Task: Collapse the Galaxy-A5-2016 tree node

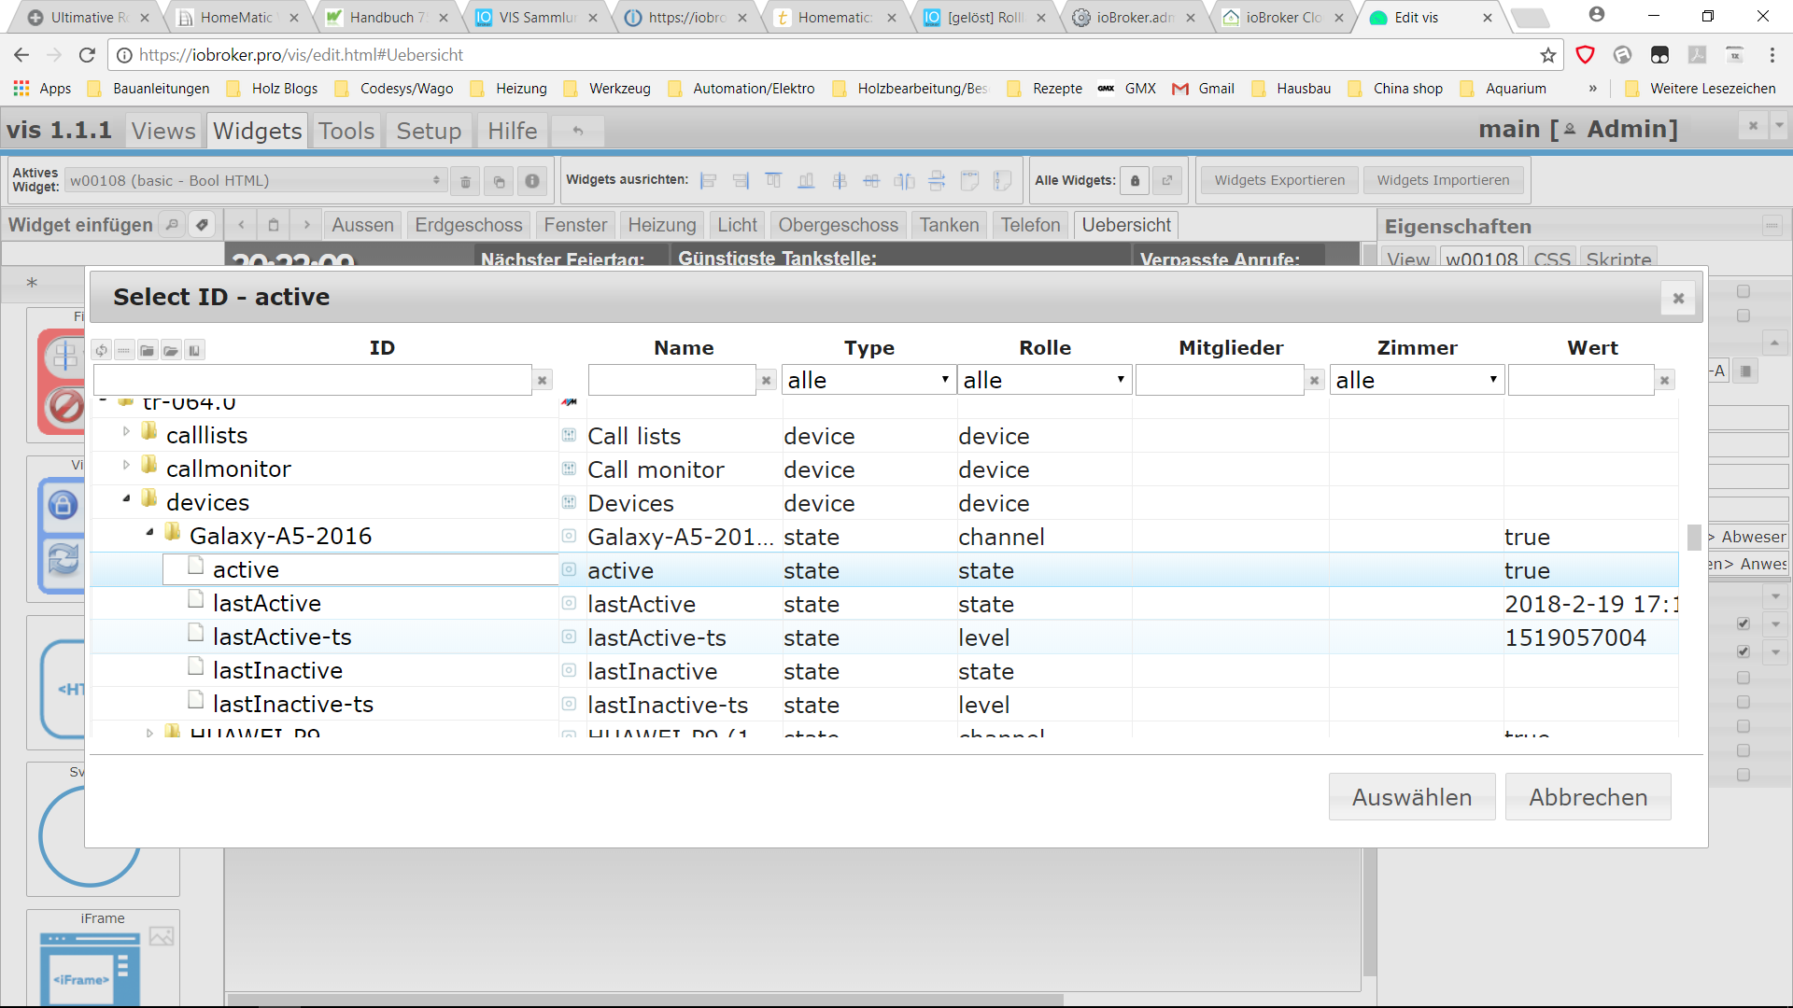Action: pos(149,532)
